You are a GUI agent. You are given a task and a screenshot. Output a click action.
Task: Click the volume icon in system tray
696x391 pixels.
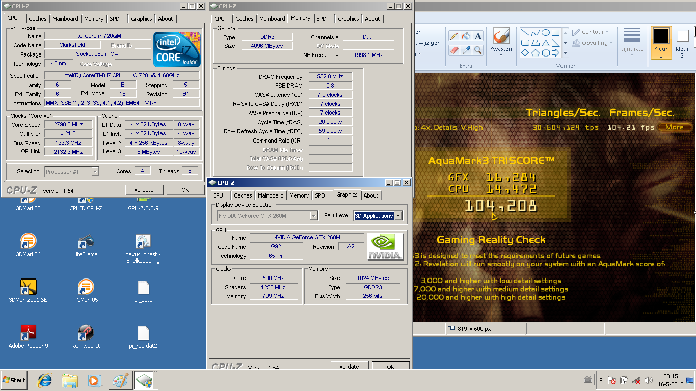click(x=648, y=380)
